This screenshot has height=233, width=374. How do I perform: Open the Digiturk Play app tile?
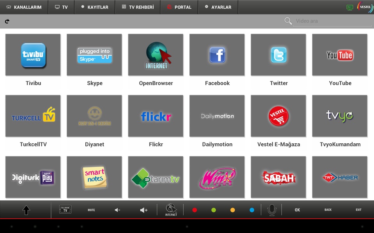tap(33, 177)
